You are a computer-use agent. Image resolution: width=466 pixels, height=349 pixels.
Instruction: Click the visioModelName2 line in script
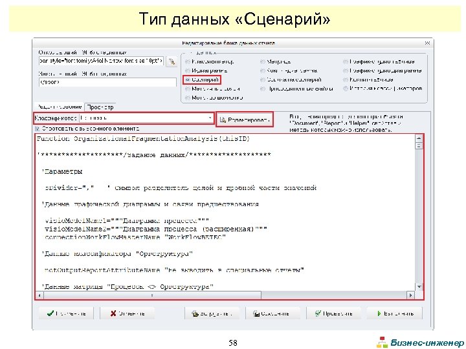[156, 229]
